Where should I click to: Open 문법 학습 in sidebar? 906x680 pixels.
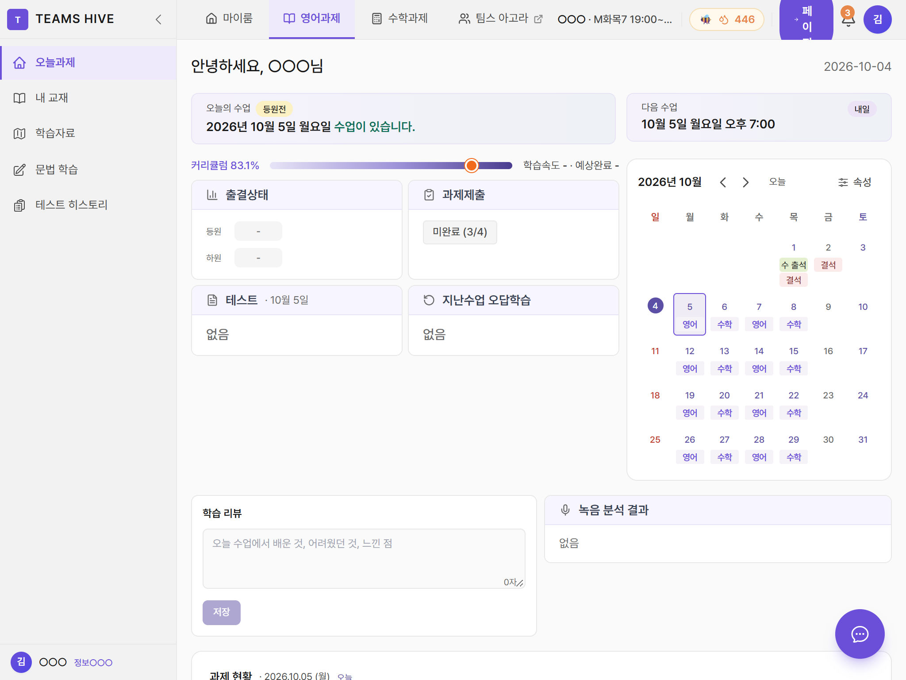tap(89, 170)
